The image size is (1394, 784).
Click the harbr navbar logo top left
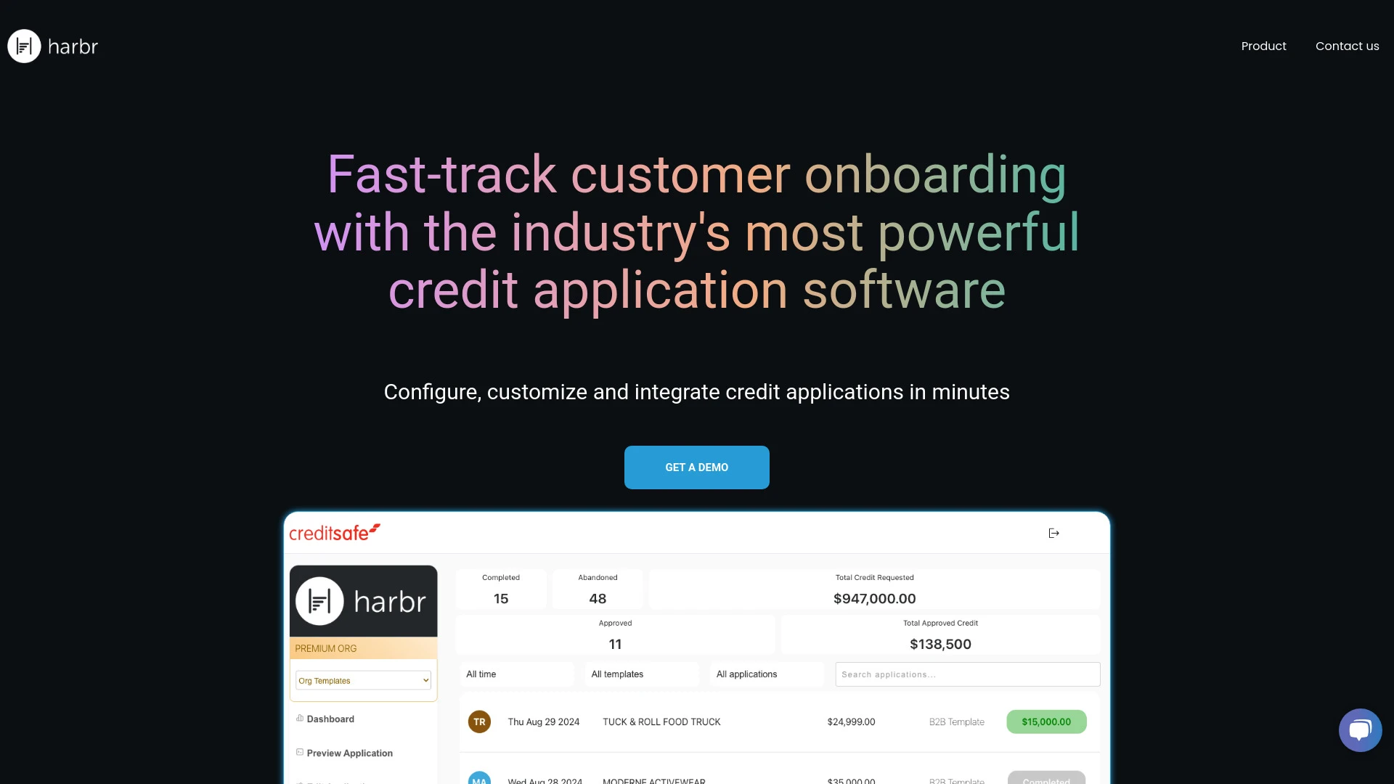pos(53,46)
